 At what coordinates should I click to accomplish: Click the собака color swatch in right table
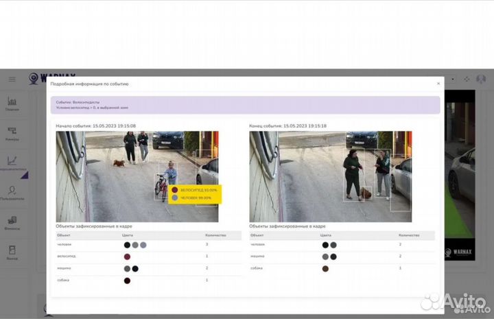(x=325, y=268)
